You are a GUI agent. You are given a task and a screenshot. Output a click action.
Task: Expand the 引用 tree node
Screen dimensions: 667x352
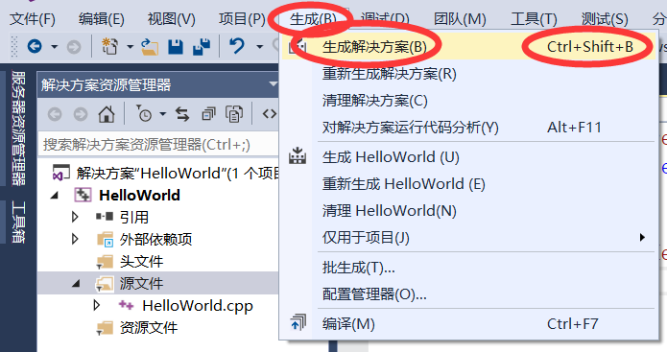point(75,217)
